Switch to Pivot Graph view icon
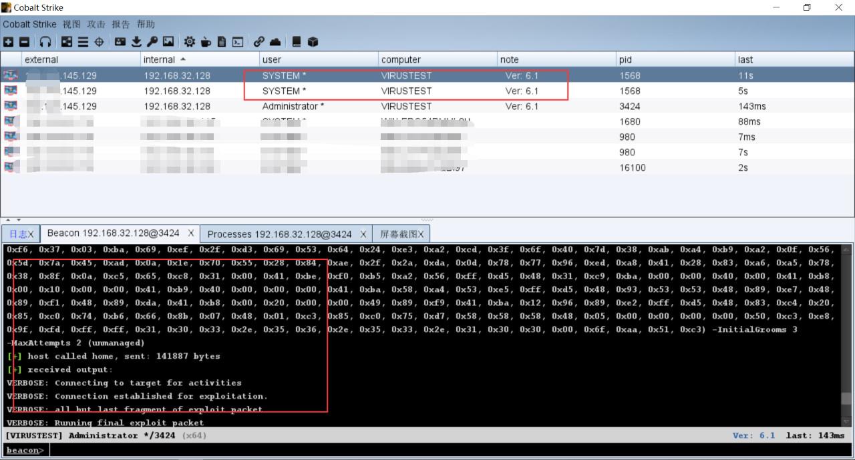855x460 pixels. (67, 42)
